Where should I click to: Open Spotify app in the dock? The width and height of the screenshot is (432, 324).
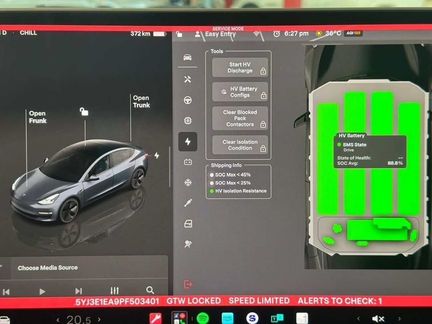pyautogui.click(x=202, y=318)
